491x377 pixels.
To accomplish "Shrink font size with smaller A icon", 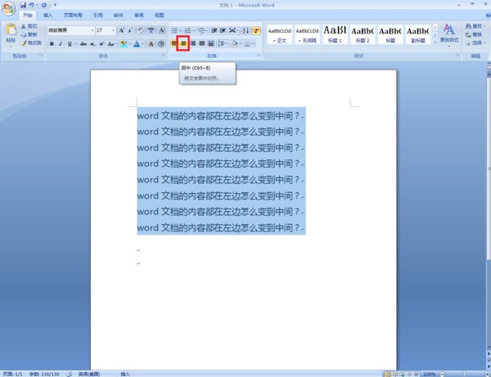I will [x=130, y=30].
